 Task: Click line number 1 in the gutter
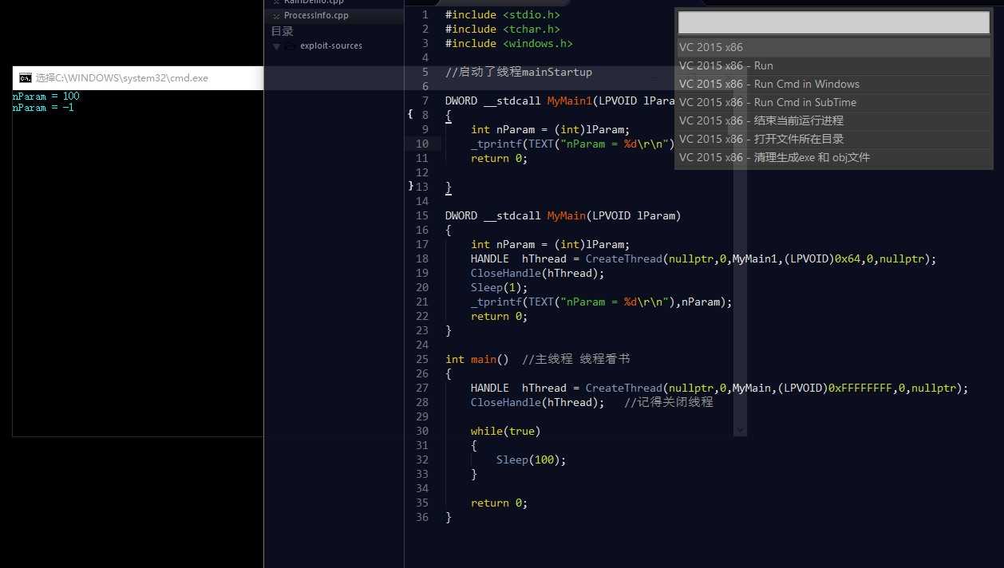point(425,15)
